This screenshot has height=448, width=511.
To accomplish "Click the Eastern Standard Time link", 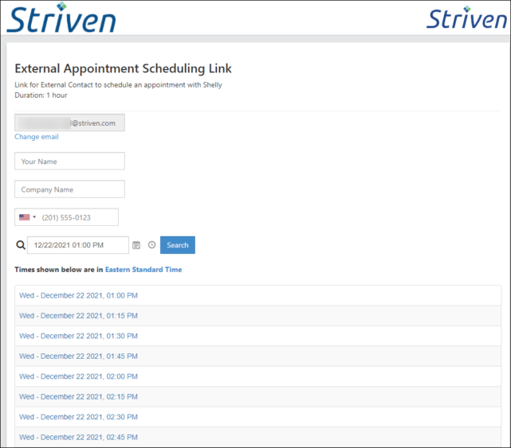I will (x=143, y=270).
